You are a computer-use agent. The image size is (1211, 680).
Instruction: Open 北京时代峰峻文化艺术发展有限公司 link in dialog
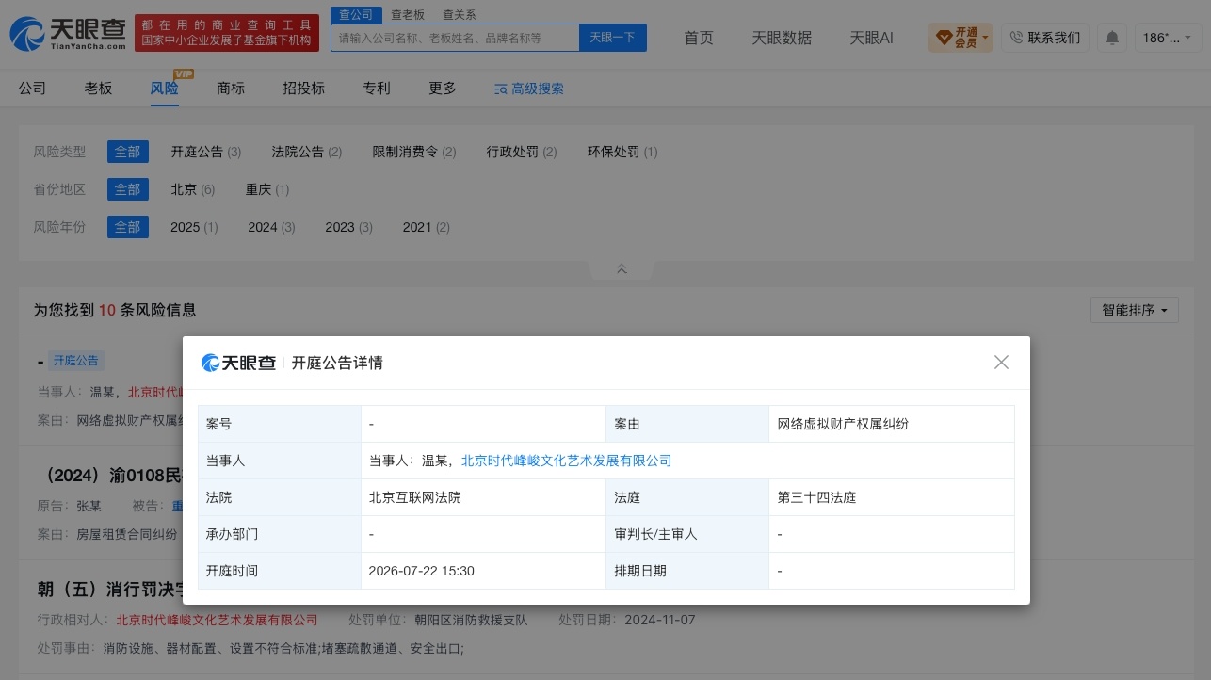566,461
